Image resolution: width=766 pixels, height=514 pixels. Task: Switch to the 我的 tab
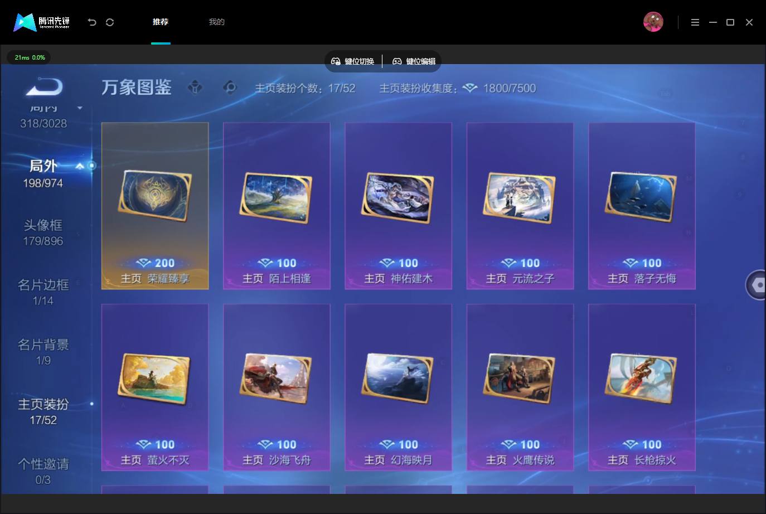click(216, 22)
